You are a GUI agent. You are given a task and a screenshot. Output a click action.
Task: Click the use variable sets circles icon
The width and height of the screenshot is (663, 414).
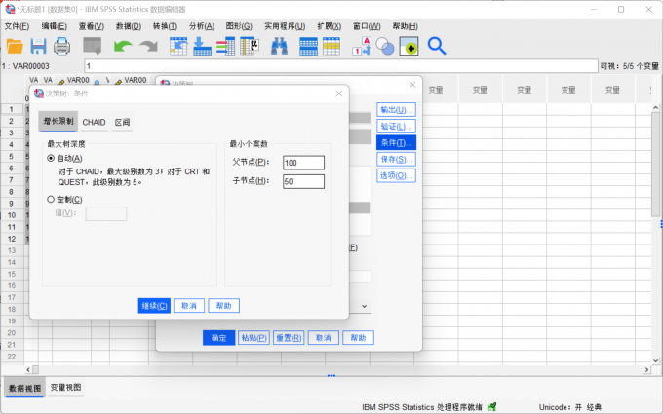coord(385,46)
